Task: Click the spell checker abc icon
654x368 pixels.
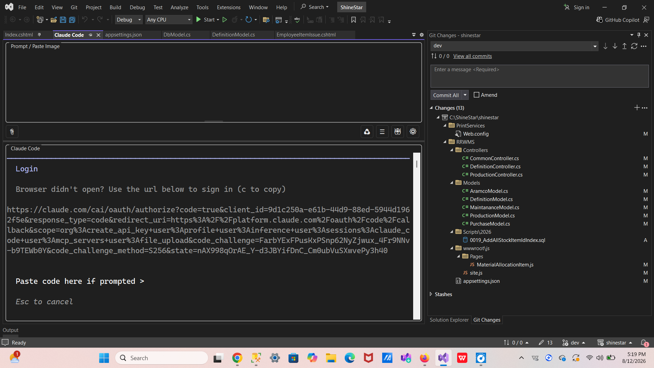Action: [x=297, y=20]
